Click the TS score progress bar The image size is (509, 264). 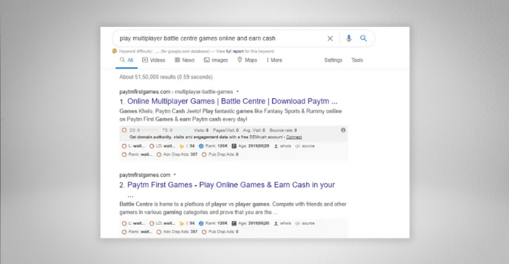(182, 130)
